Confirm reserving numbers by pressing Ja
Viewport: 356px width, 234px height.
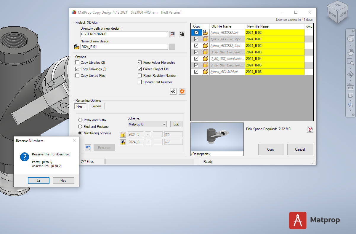tap(39, 180)
